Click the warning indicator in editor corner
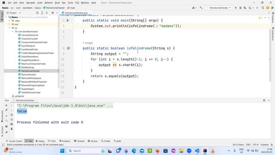This screenshot has height=155, width=275. click(260, 18)
